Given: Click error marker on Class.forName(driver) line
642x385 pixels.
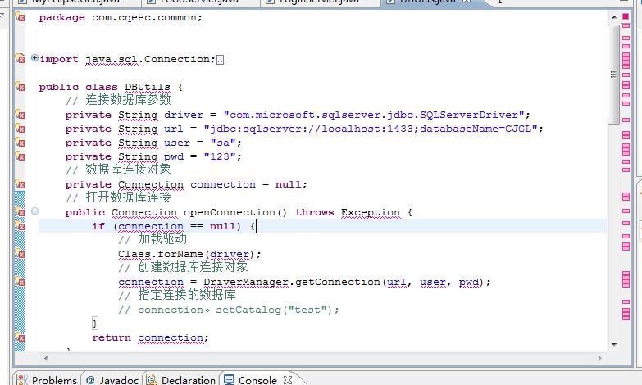Looking at the screenshot, I should coord(20,253).
